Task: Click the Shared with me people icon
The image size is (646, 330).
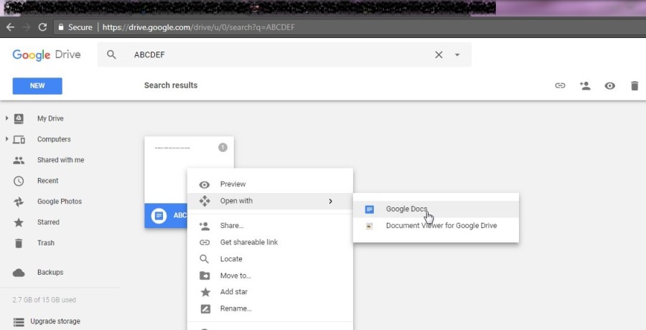Action: tap(19, 160)
